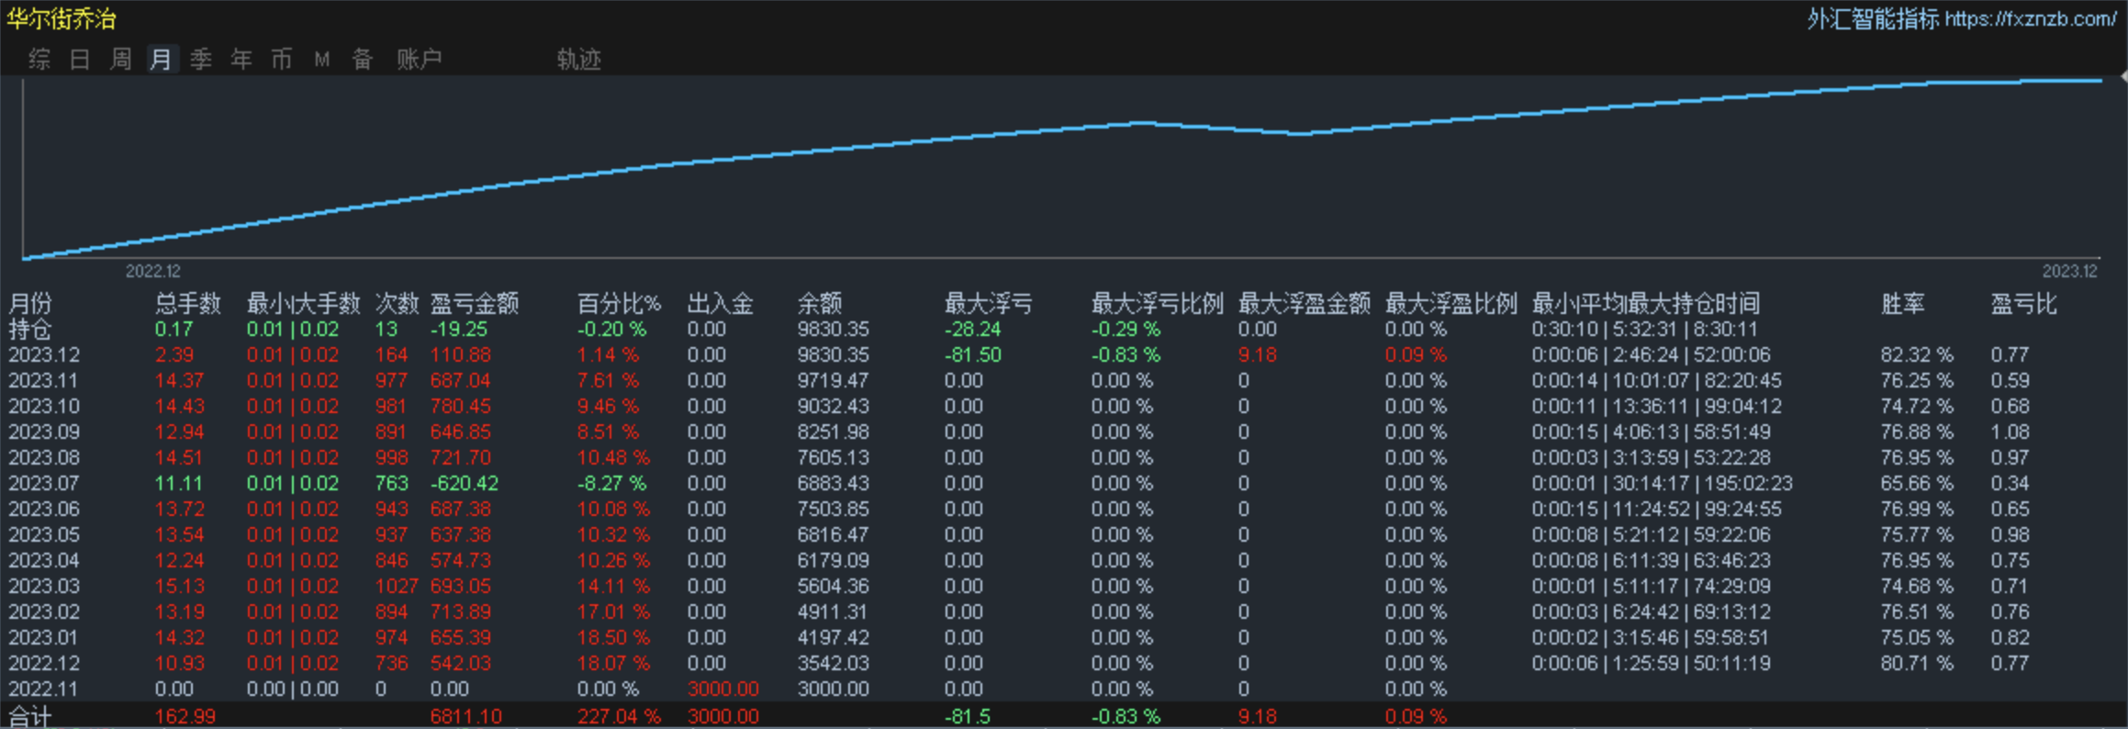Click the 最大浮盈金额 column header

tap(1304, 303)
